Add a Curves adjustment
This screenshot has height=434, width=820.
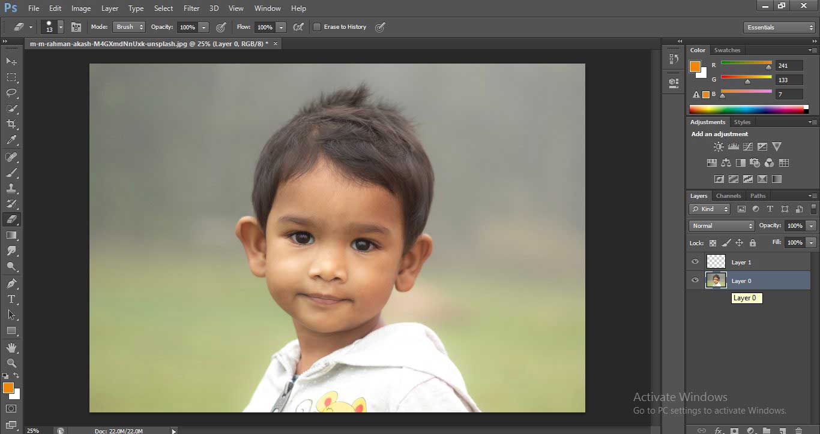[x=748, y=146]
